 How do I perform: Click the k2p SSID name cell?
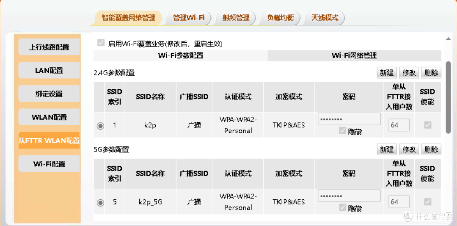click(150, 125)
